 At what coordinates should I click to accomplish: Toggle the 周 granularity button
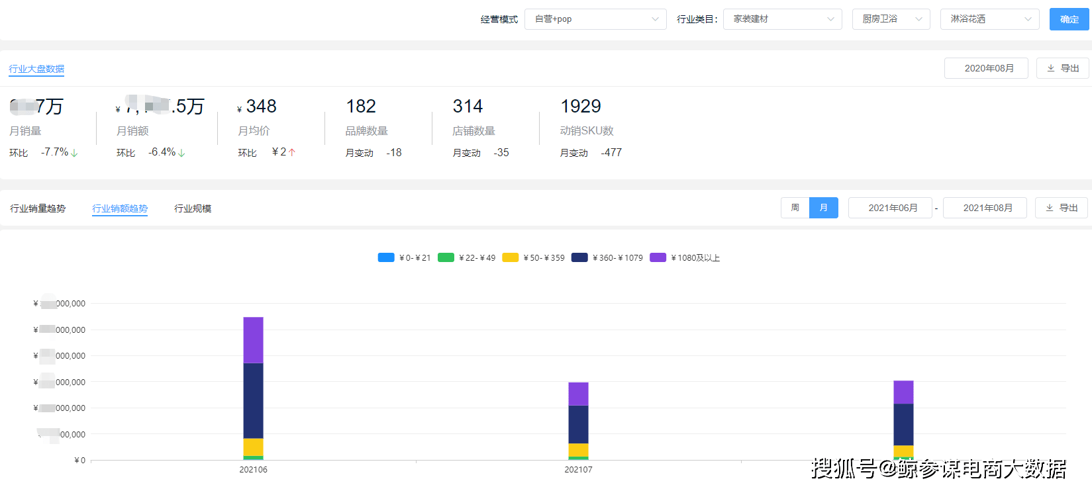(x=795, y=208)
